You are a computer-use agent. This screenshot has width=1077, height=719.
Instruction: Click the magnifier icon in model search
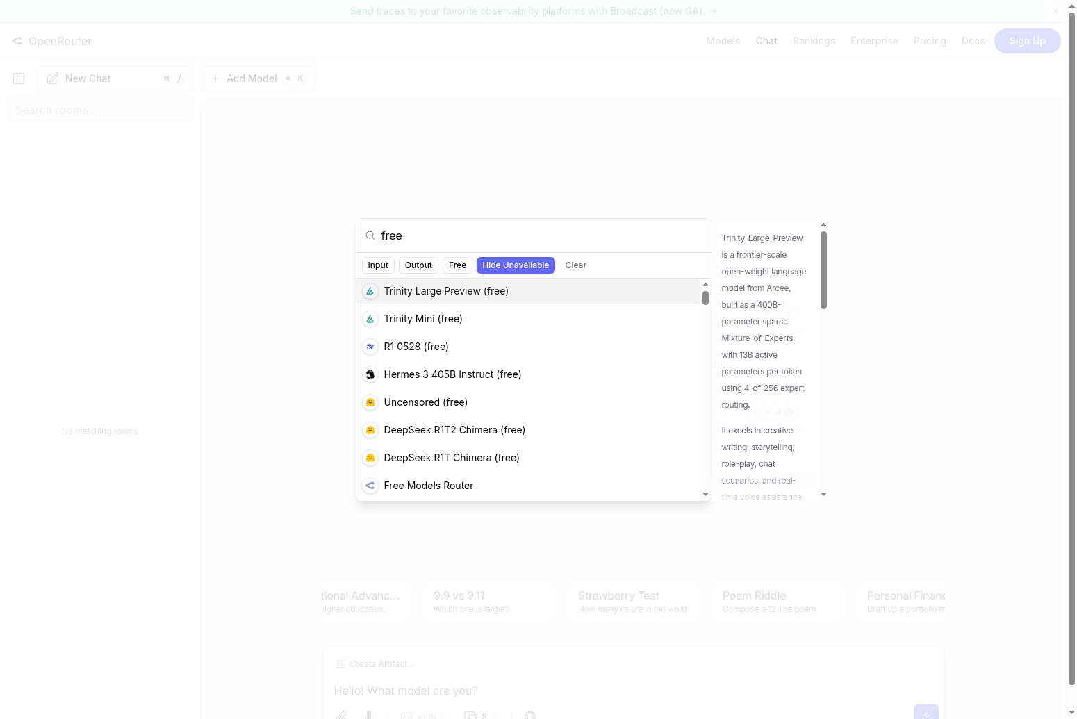point(370,236)
